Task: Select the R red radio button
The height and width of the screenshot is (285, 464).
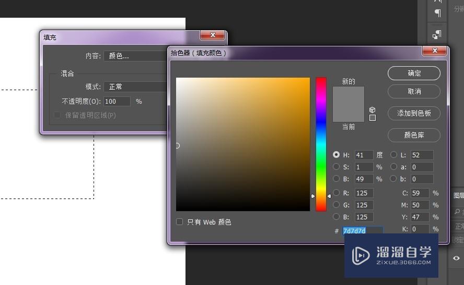Action: 336,193
